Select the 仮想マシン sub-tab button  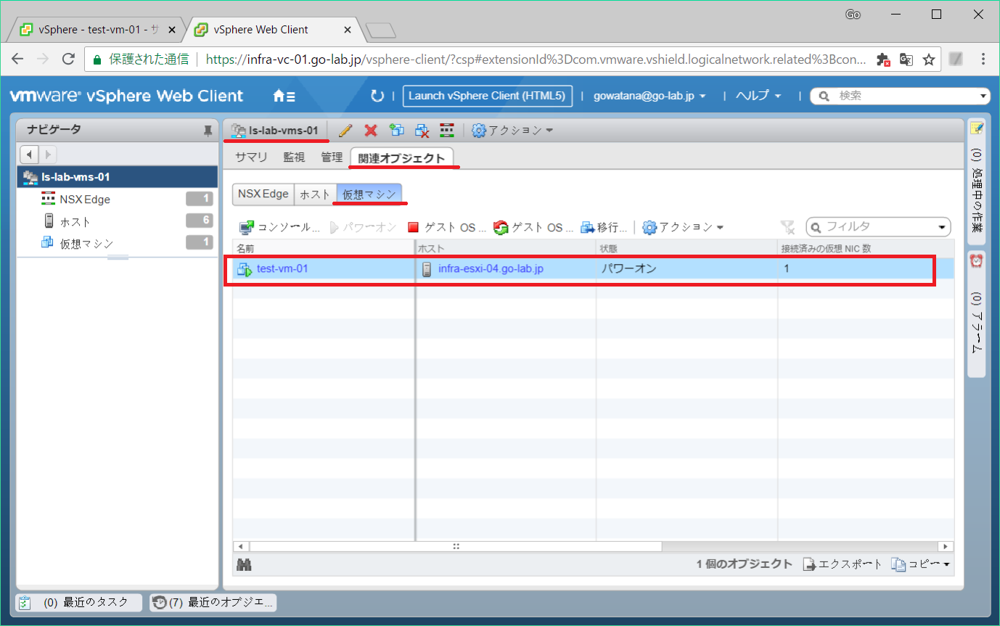click(369, 194)
